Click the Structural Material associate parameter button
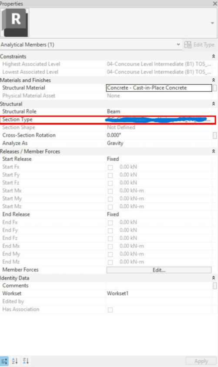Screen dimensions: 218x367 215,88
